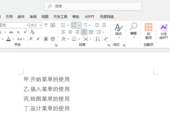
Task: Switch to the 视图 tab
Action: 45,17
